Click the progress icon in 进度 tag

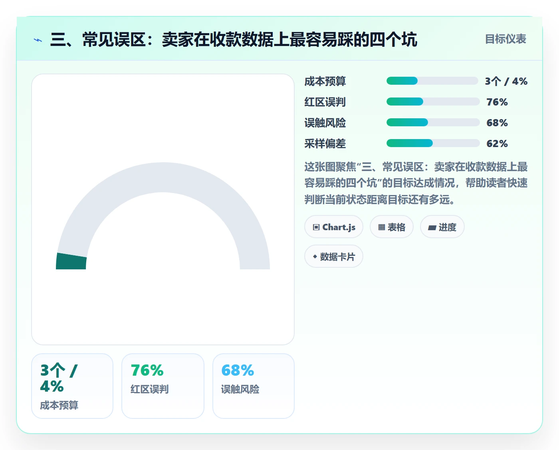coord(432,227)
